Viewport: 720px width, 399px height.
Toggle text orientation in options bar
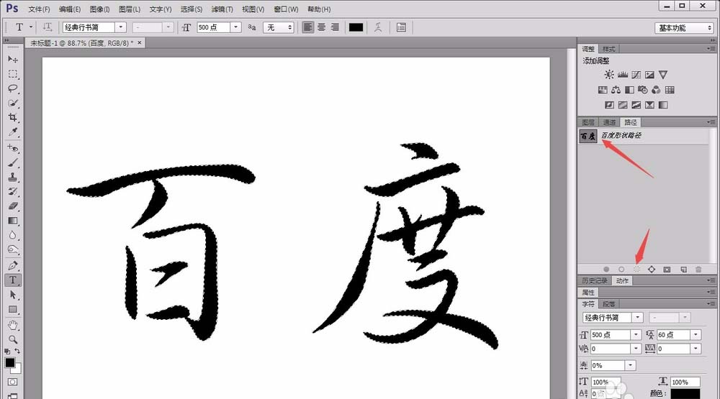[48, 27]
